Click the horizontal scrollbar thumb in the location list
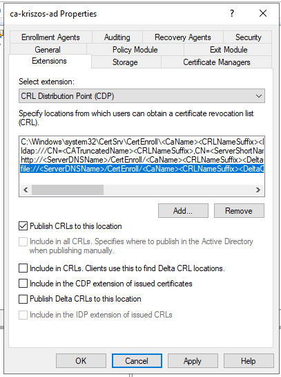Viewport: 281px width, 377px height. point(68,190)
